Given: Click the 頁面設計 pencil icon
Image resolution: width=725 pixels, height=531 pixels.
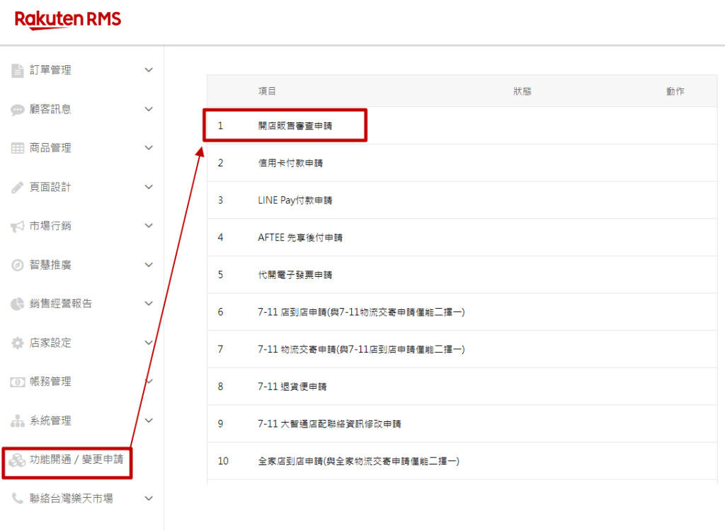Looking at the screenshot, I should [18, 188].
